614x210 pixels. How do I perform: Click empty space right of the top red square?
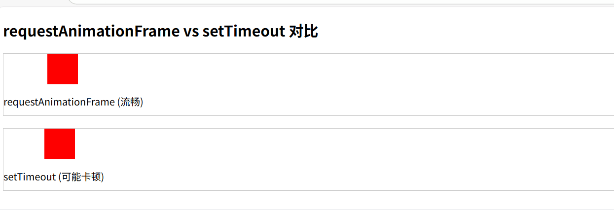coord(296,69)
